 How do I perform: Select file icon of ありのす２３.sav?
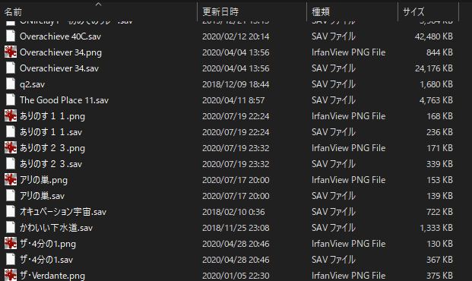[x=11, y=164]
